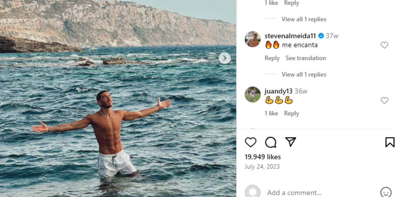Open juandy13 username link

[278, 91]
